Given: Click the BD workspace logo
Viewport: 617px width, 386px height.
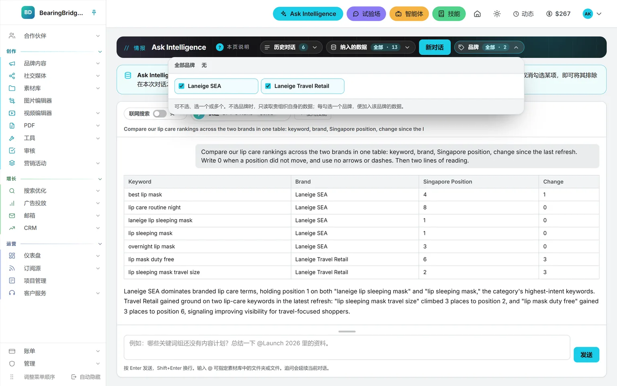Looking at the screenshot, I should [28, 12].
